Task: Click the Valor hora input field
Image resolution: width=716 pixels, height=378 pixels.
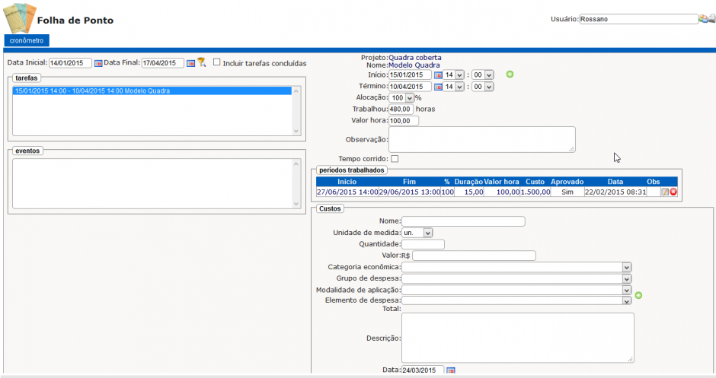Action: point(403,121)
